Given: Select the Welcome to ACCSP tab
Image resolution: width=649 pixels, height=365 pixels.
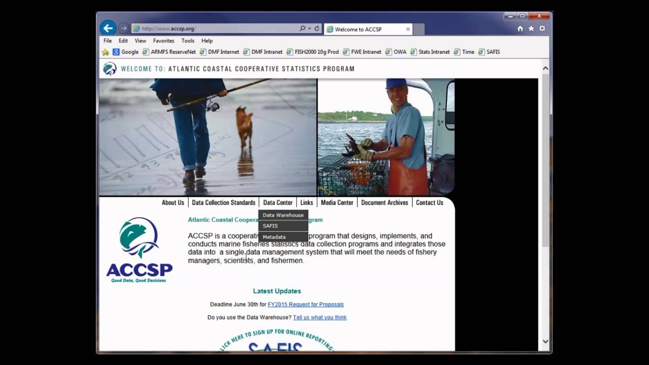Looking at the screenshot, I should point(368,29).
